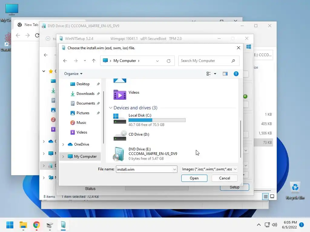This screenshot has height=232, width=310.
Task: Change the view layout icon
Action: [x=208, y=74]
